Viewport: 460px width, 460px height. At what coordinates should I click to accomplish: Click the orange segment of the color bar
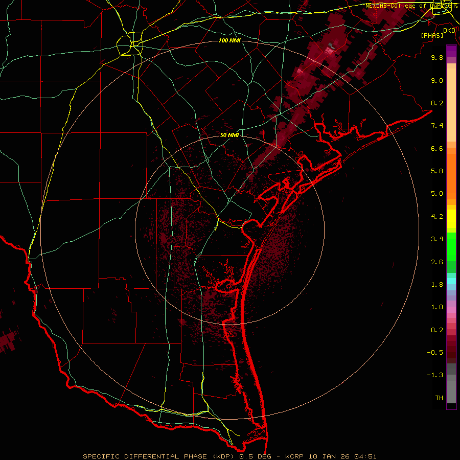coord(451,176)
